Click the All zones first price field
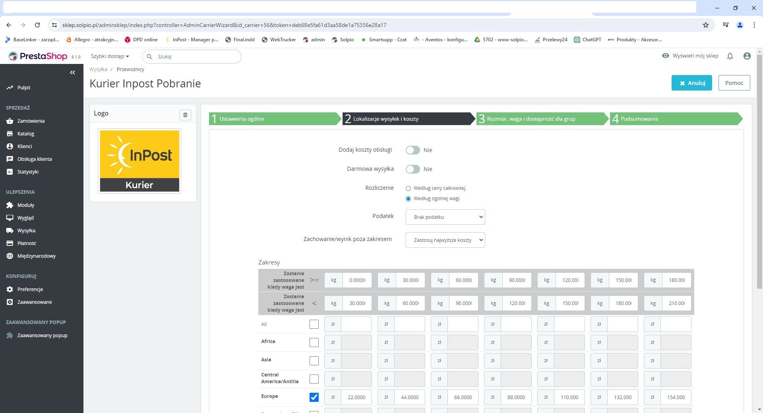 pyautogui.click(x=356, y=324)
